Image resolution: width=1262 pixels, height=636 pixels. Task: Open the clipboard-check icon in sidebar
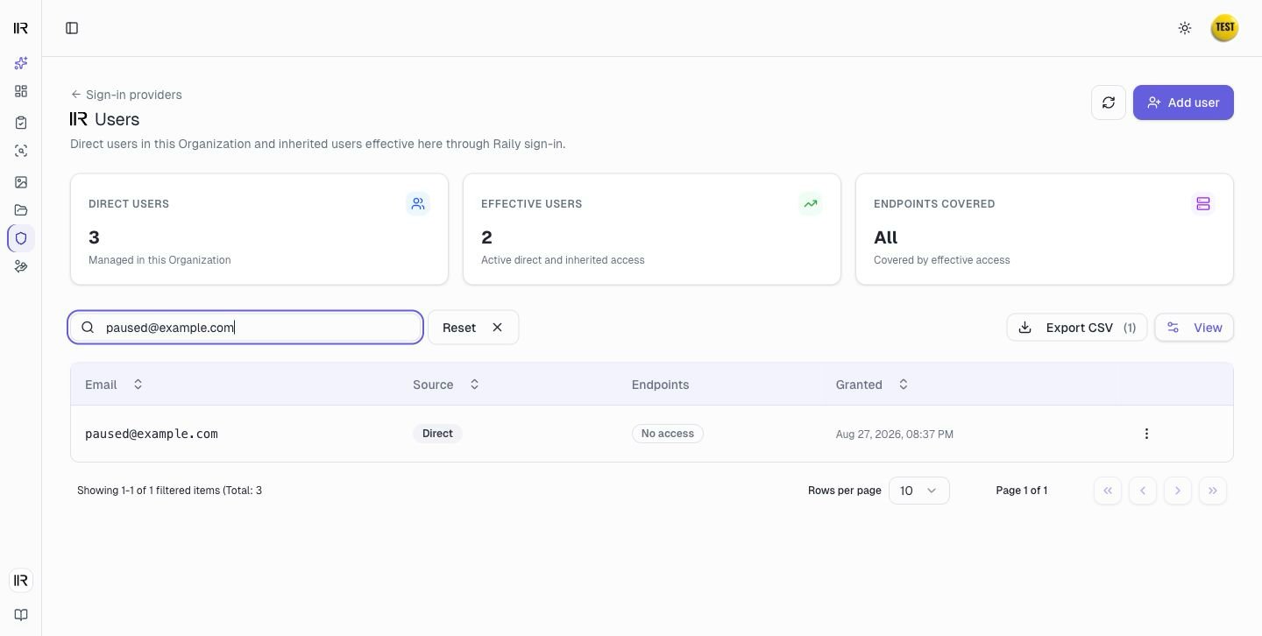(21, 123)
